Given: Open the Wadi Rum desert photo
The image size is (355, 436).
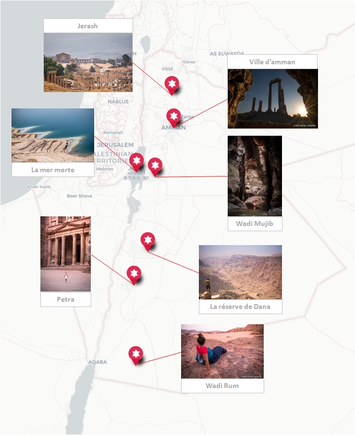Looking at the screenshot, I should (222, 351).
